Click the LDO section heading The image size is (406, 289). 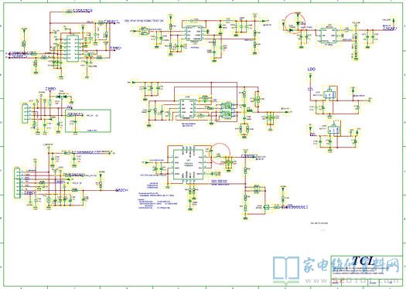(x=311, y=70)
